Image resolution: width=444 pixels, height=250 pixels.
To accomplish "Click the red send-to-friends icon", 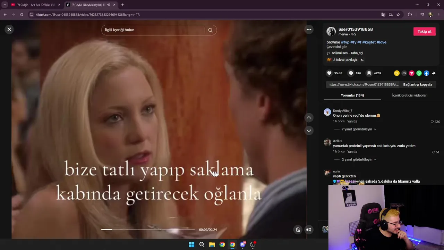I will click(411, 73).
